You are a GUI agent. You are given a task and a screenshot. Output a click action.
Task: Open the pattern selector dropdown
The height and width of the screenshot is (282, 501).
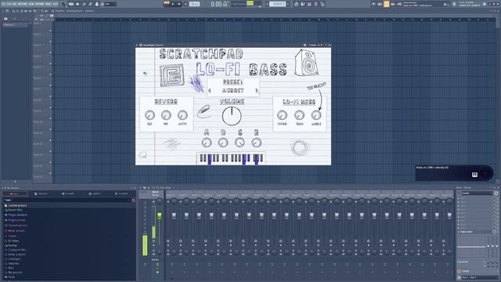point(278,4)
